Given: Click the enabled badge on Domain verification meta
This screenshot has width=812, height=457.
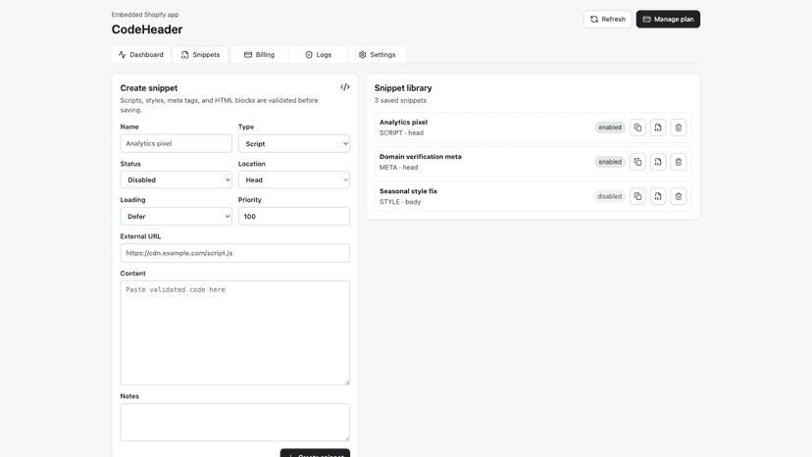Looking at the screenshot, I should (x=610, y=162).
